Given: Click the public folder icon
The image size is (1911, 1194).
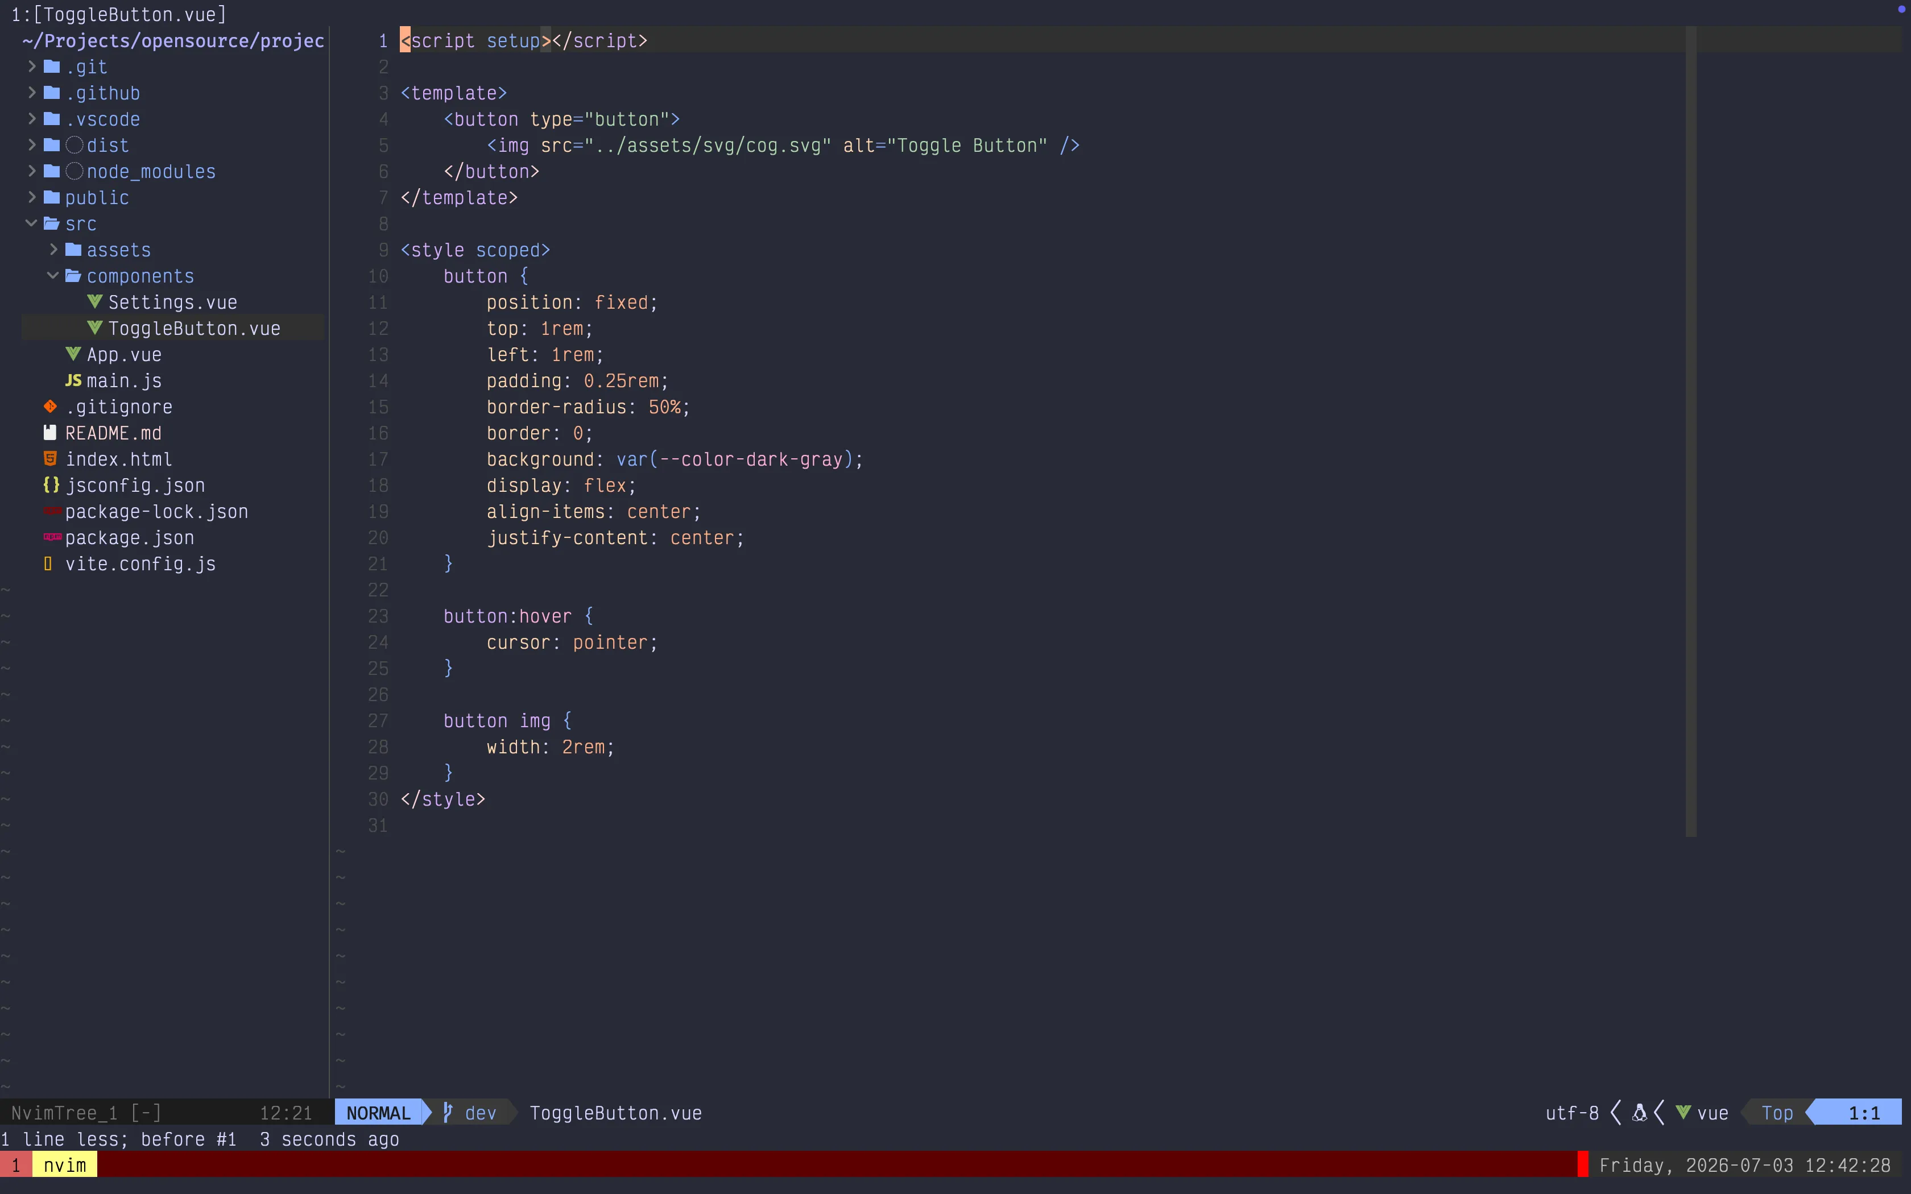Looking at the screenshot, I should pyautogui.click(x=52, y=197).
